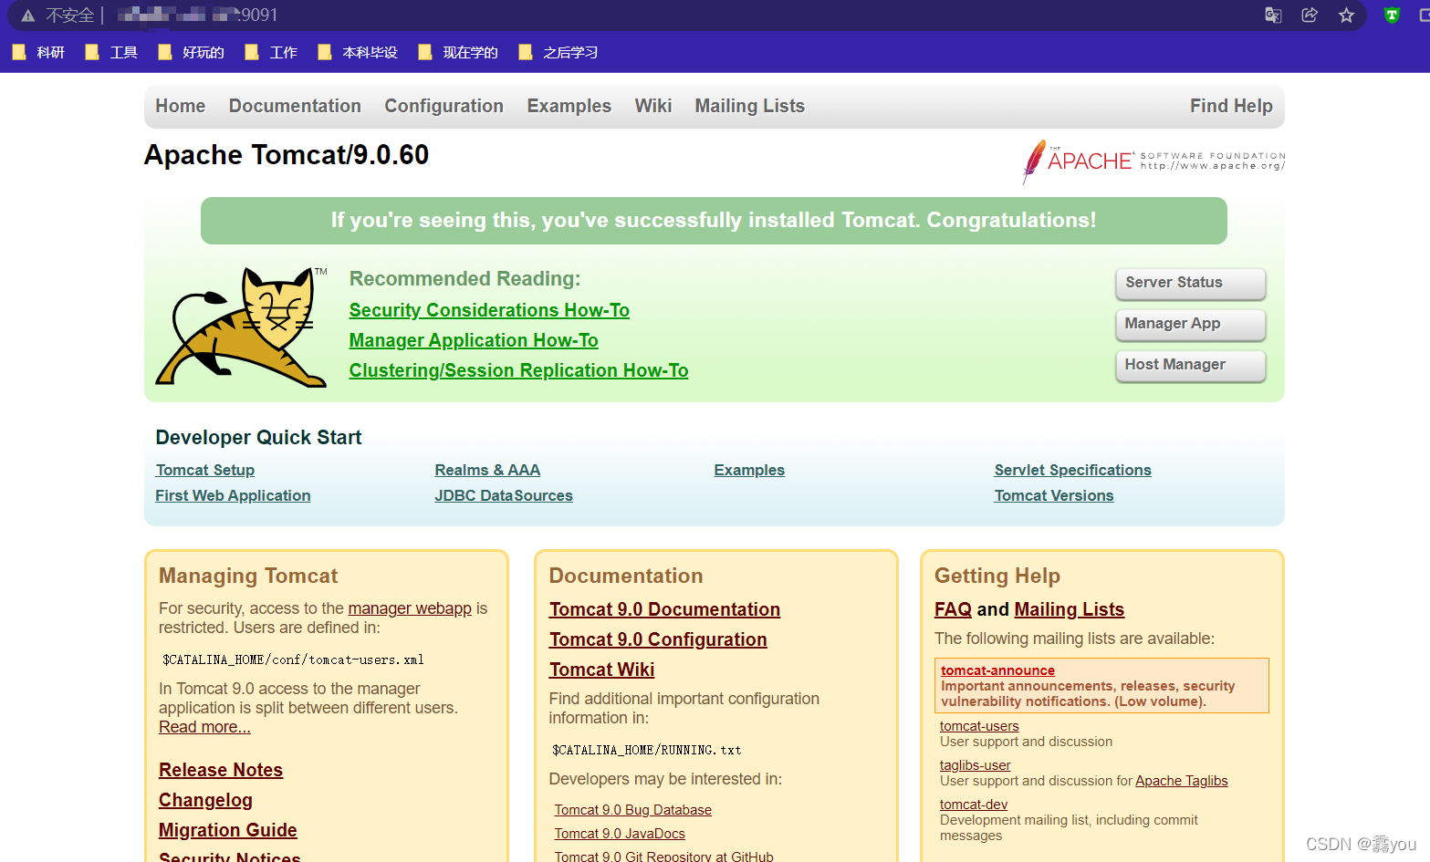This screenshot has width=1430, height=862.
Task: Open JDBC DataSources link
Action: pyautogui.click(x=504, y=495)
